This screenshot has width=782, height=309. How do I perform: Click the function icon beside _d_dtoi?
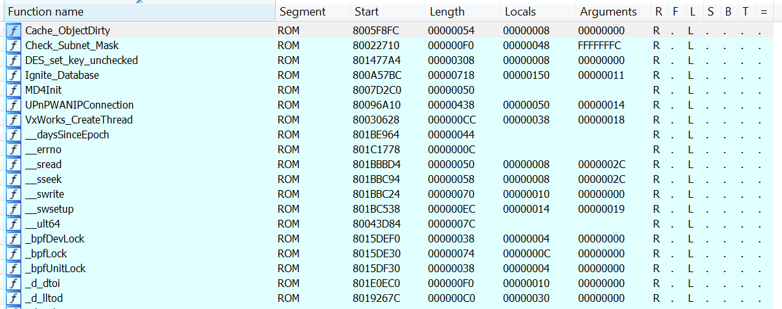[14, 283]
